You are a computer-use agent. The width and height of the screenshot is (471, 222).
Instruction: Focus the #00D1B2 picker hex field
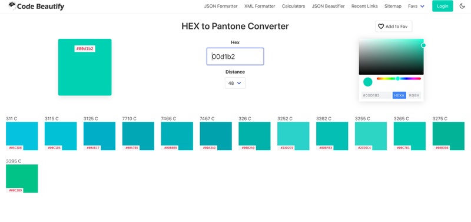(x=376, y=95)
